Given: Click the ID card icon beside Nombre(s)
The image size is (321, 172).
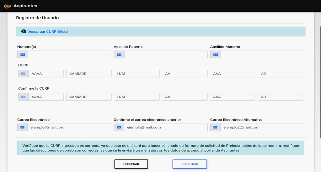Looking at the screenshot, I should tap(23, 54).
